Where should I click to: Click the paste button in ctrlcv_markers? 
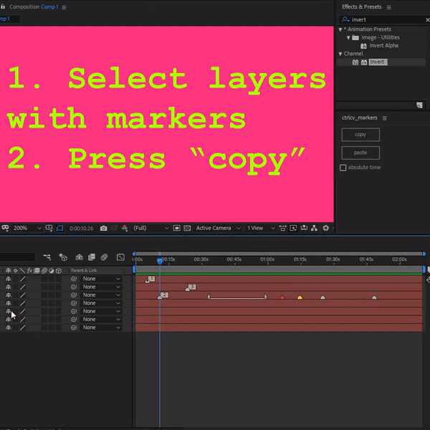[360, 153]
